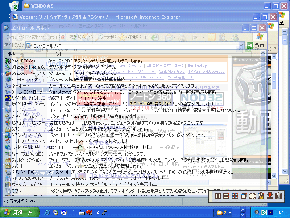Screen dimensions: 290x218
Task: Click the 10:26 system clock
Action: click(x=280, y=213)
